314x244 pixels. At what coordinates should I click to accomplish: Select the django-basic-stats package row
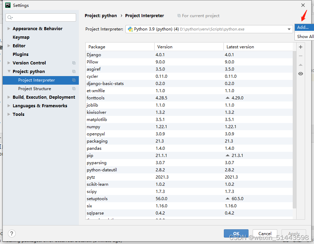coord(189,84)
